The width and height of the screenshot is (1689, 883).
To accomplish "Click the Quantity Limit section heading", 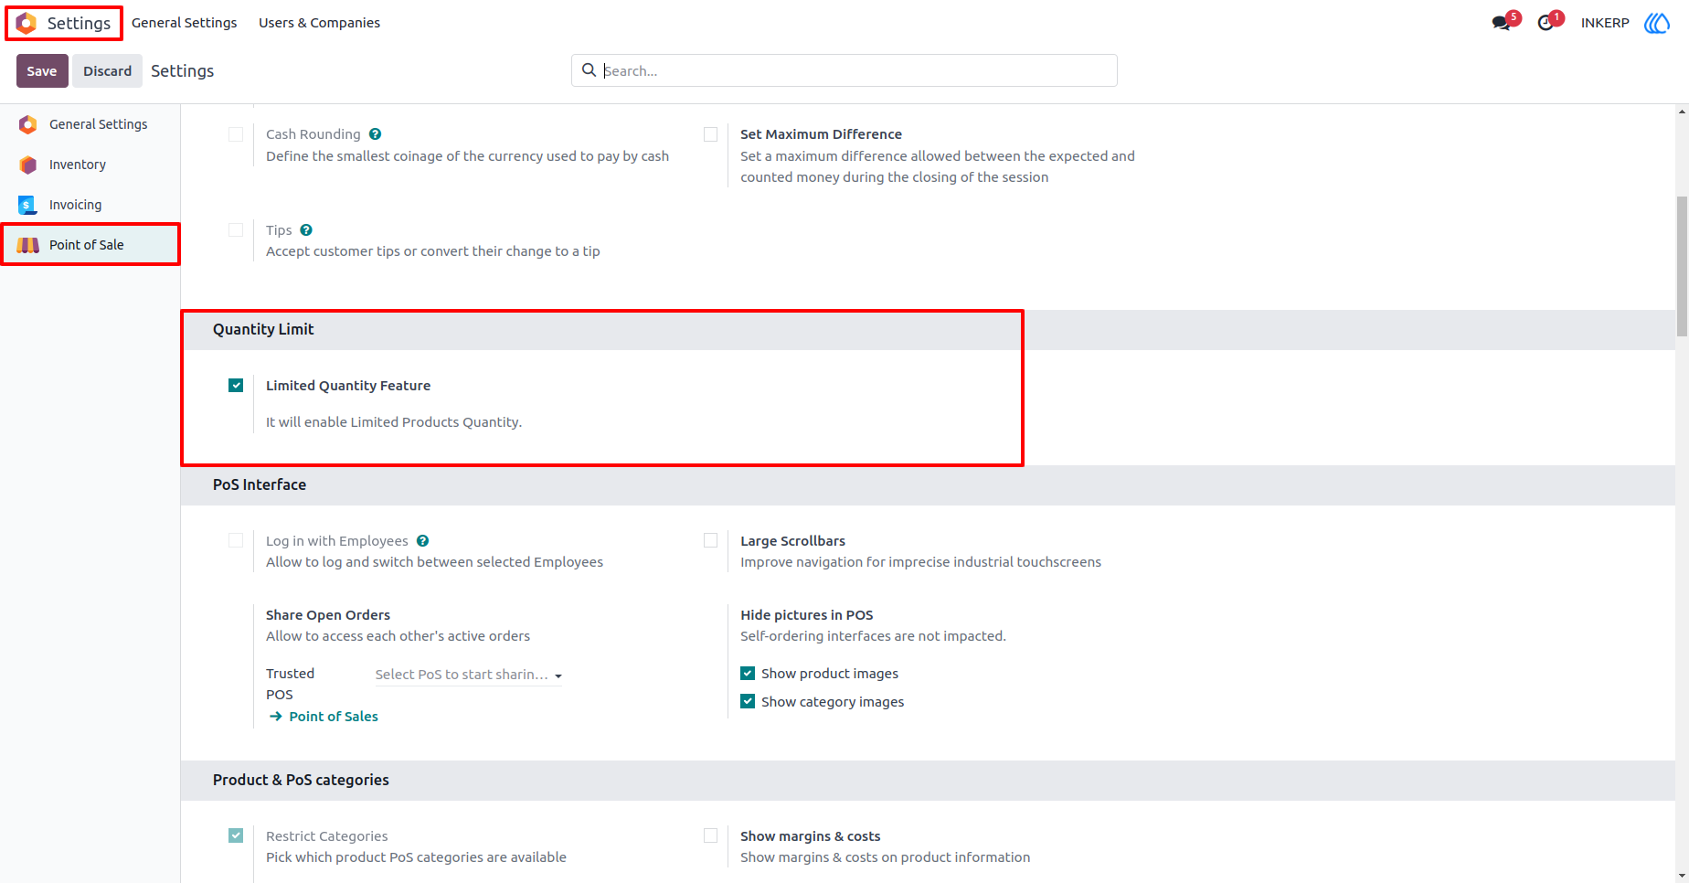I will coord(263,329).
